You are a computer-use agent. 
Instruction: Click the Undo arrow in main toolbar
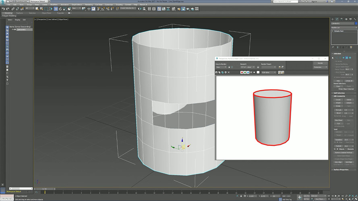3,9
